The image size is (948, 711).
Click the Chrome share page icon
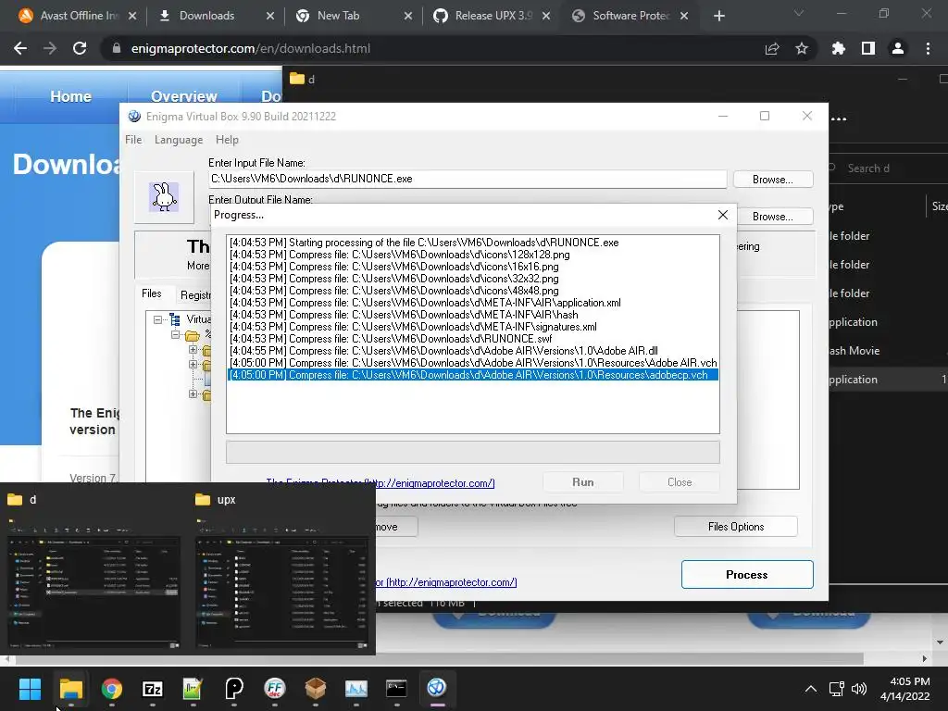tap(772, 48)
